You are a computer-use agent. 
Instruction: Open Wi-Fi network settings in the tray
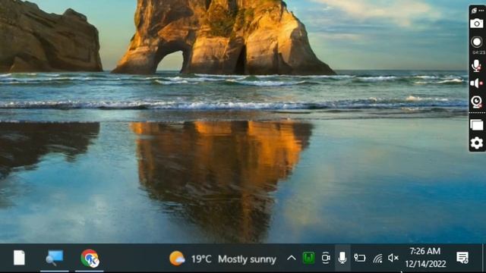pyautogui.click(x=377, y=258)
